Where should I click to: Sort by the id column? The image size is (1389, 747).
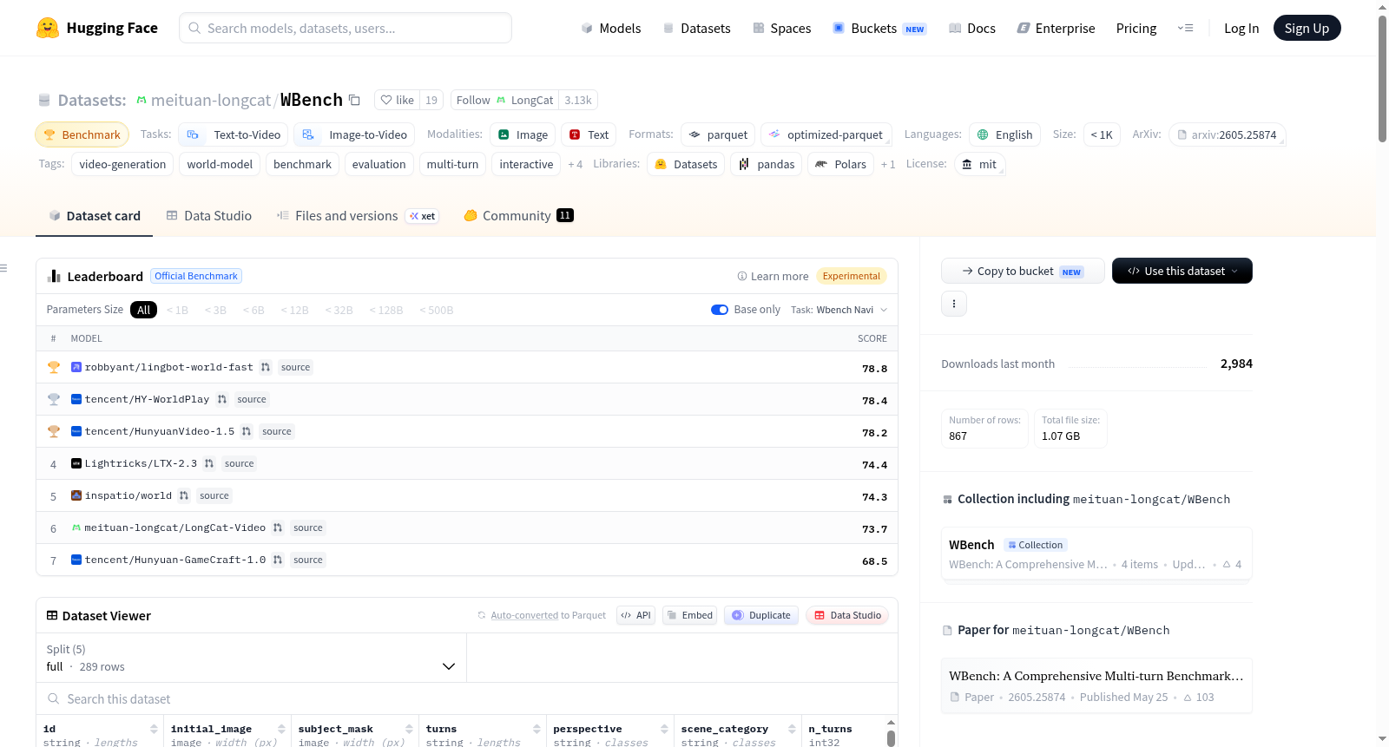[154, 729]
